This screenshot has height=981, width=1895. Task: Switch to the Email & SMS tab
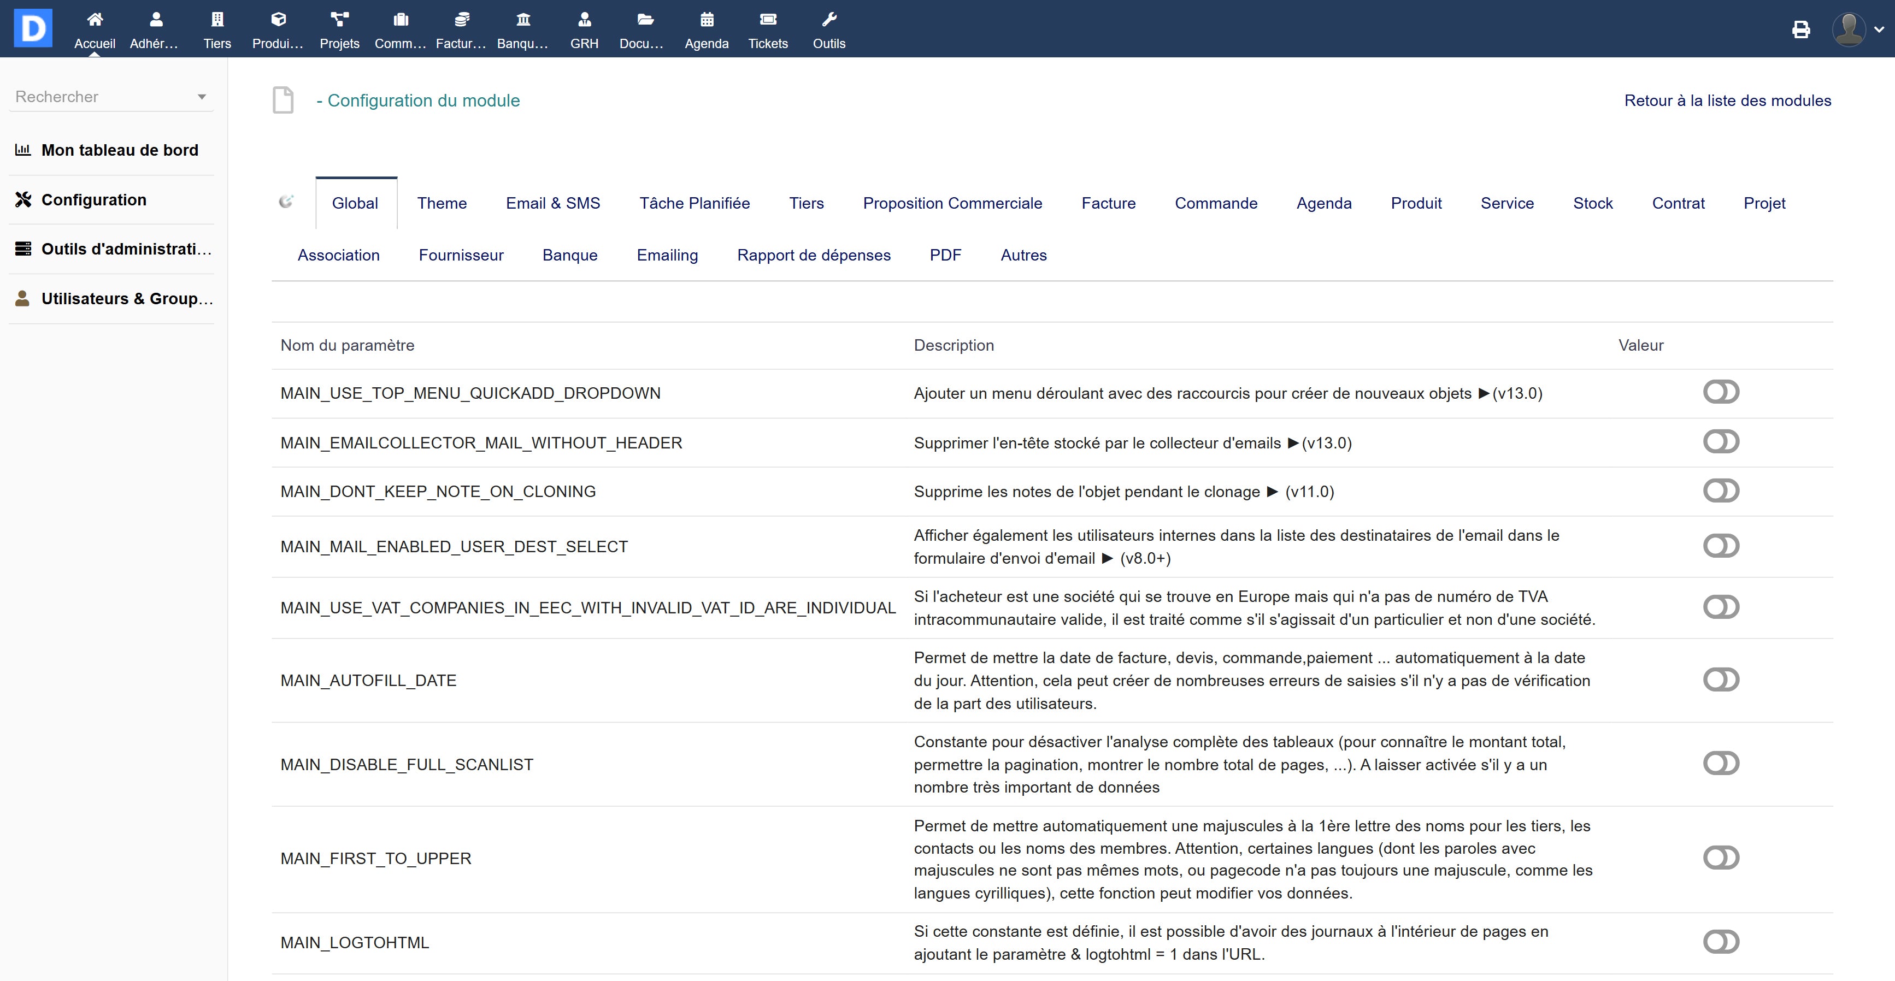552,203
